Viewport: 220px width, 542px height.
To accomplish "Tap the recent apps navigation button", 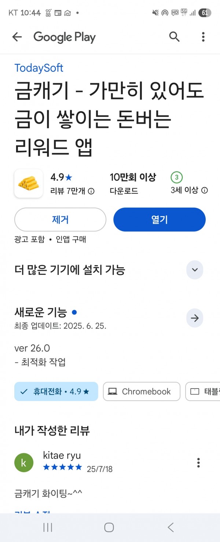I will click(48, 527).
